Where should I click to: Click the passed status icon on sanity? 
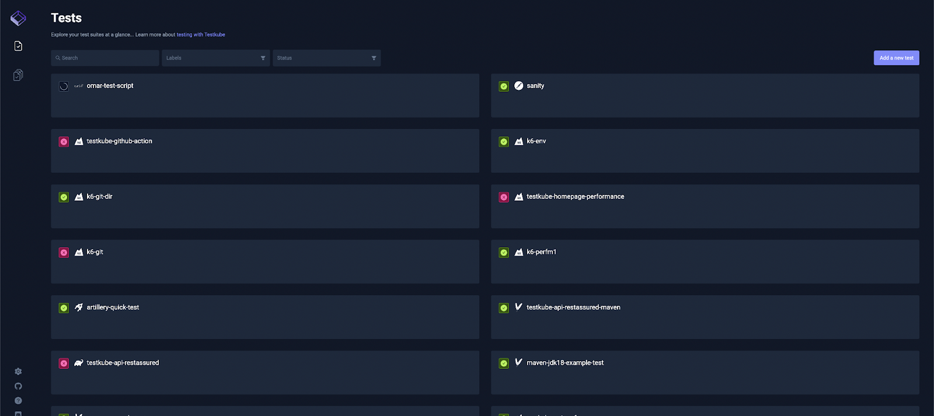tap(504, 86)
